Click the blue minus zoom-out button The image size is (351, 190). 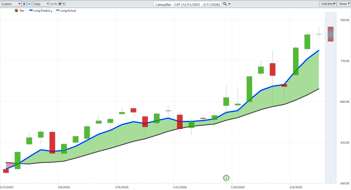click(x=29, y=4)
